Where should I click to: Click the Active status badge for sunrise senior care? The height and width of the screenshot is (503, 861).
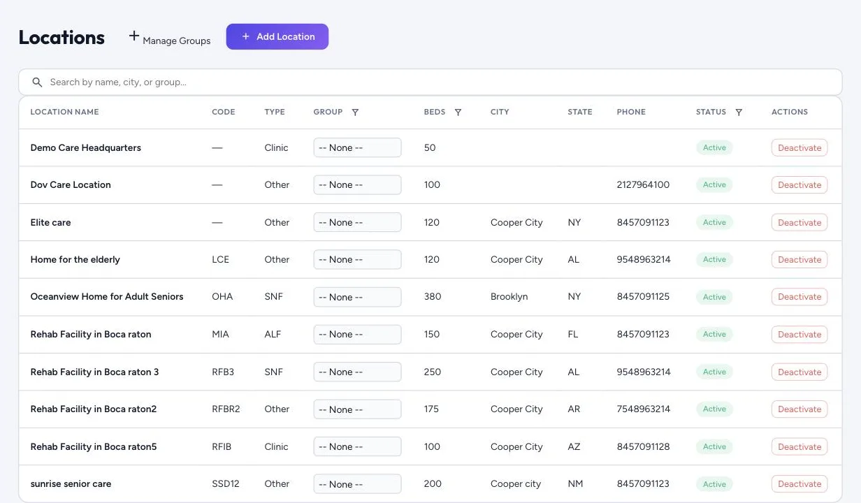(714, 484)
